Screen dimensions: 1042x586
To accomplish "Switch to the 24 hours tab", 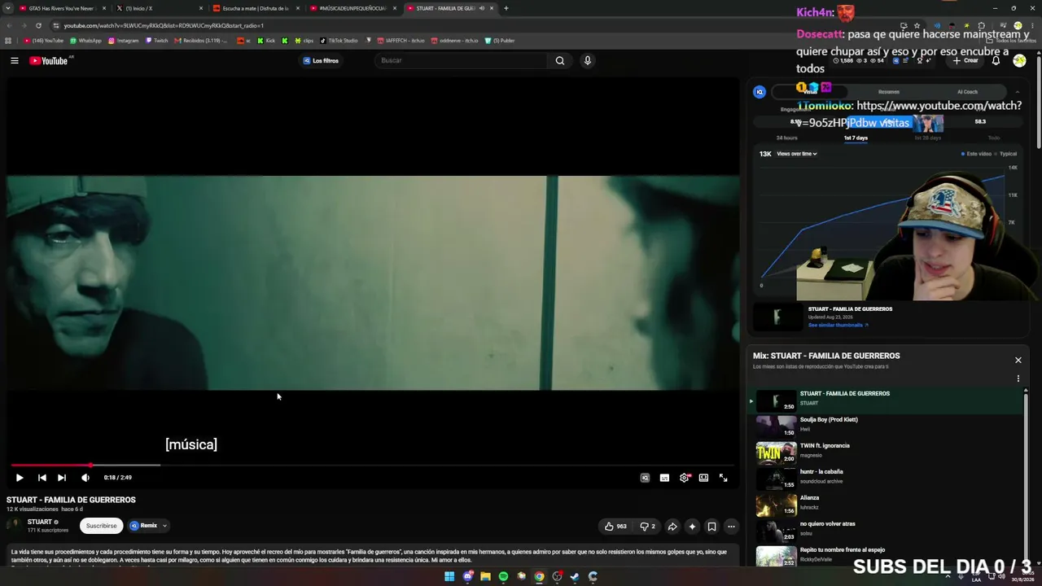I will [786, 138].
